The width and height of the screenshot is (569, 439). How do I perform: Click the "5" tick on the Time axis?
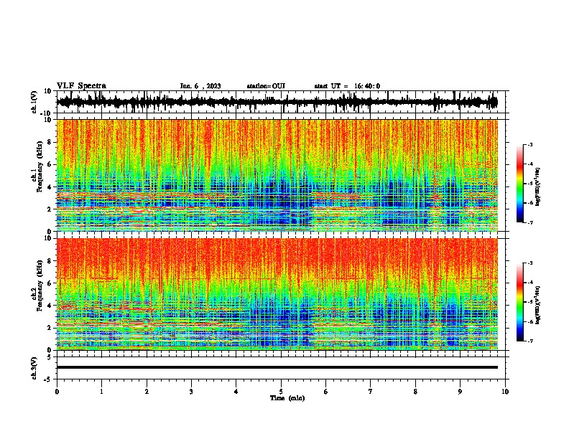pyautogui.click(x=281, y=392)
